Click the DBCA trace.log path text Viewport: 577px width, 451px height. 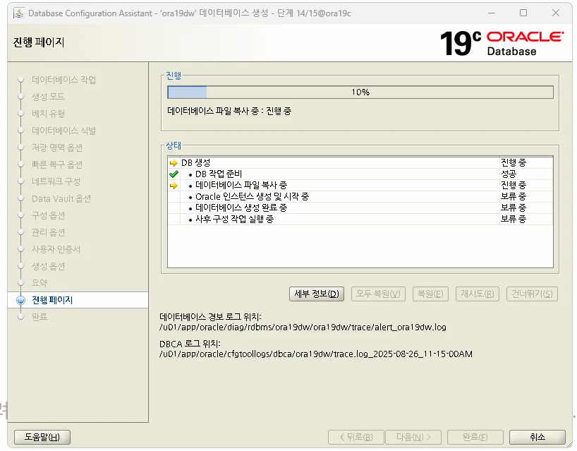[316, 354]
